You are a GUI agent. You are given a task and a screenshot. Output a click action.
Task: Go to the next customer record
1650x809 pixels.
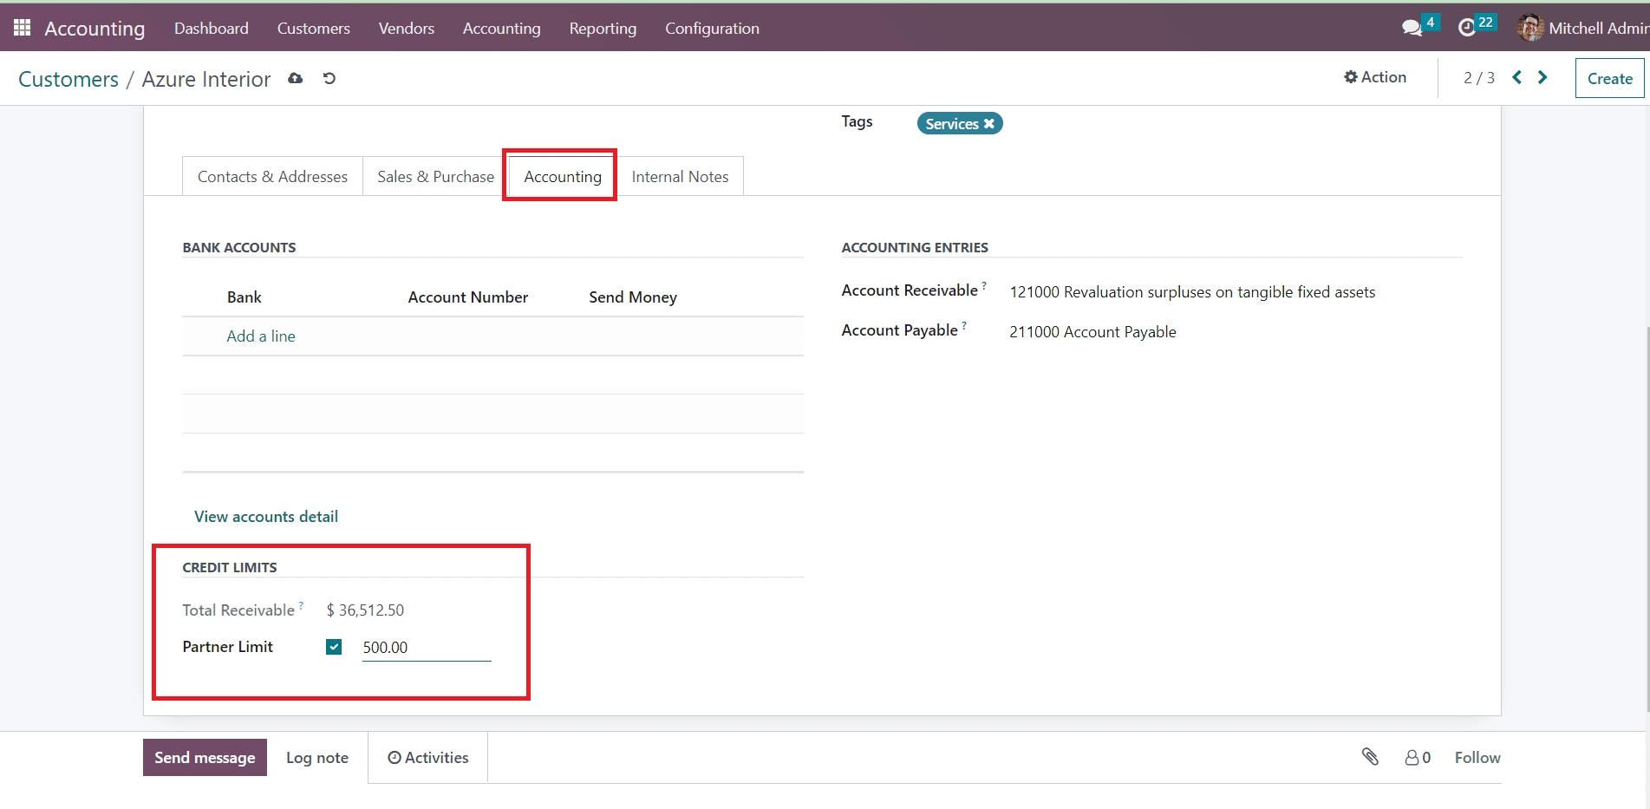coord(1542,77)
